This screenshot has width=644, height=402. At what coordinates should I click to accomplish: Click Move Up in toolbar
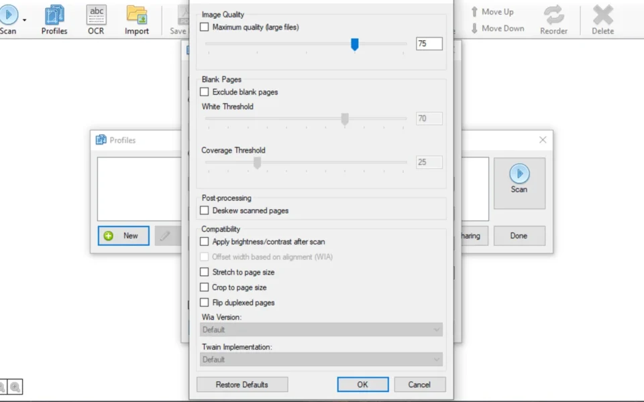pos(492,12)
